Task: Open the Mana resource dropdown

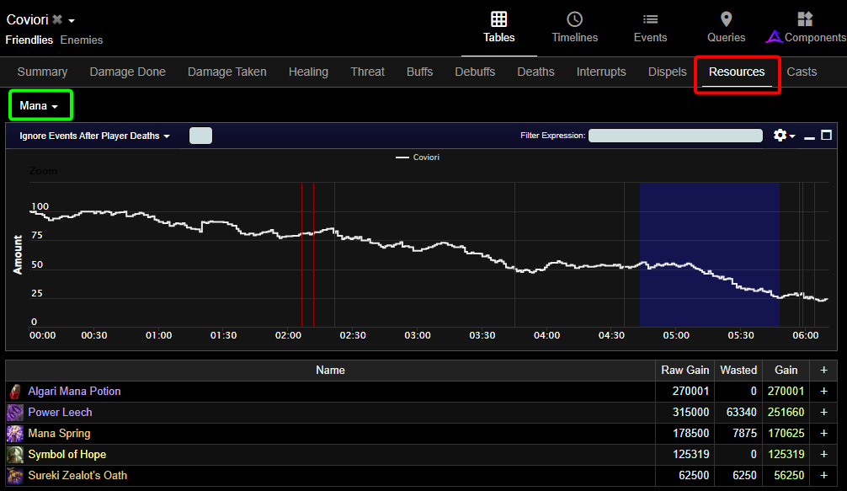Action: tap(39, 106)
